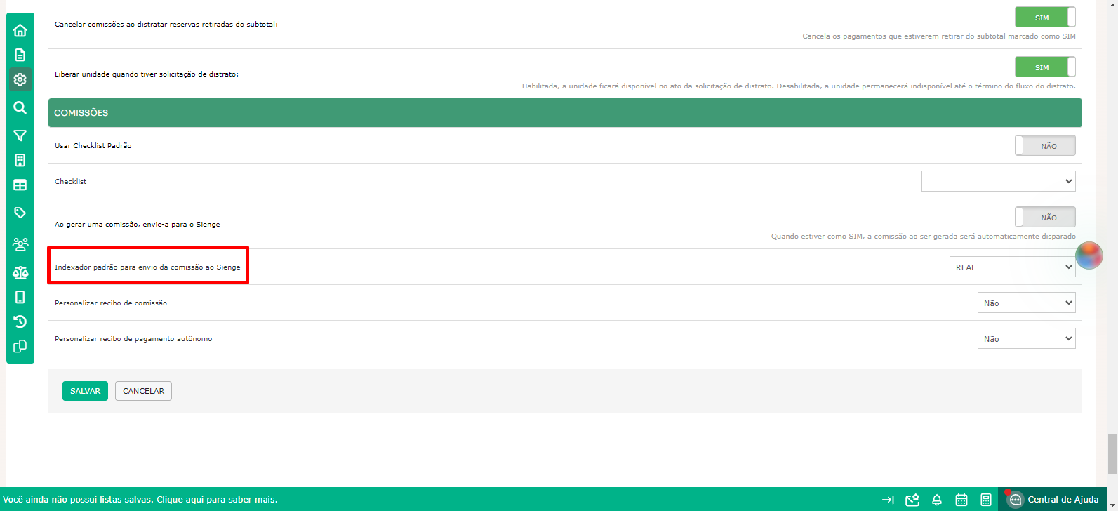Image resolution: width=1118 pixels, height=511 pixels.
Task: Open the Checklist dropdown
Action: (998, 181)
